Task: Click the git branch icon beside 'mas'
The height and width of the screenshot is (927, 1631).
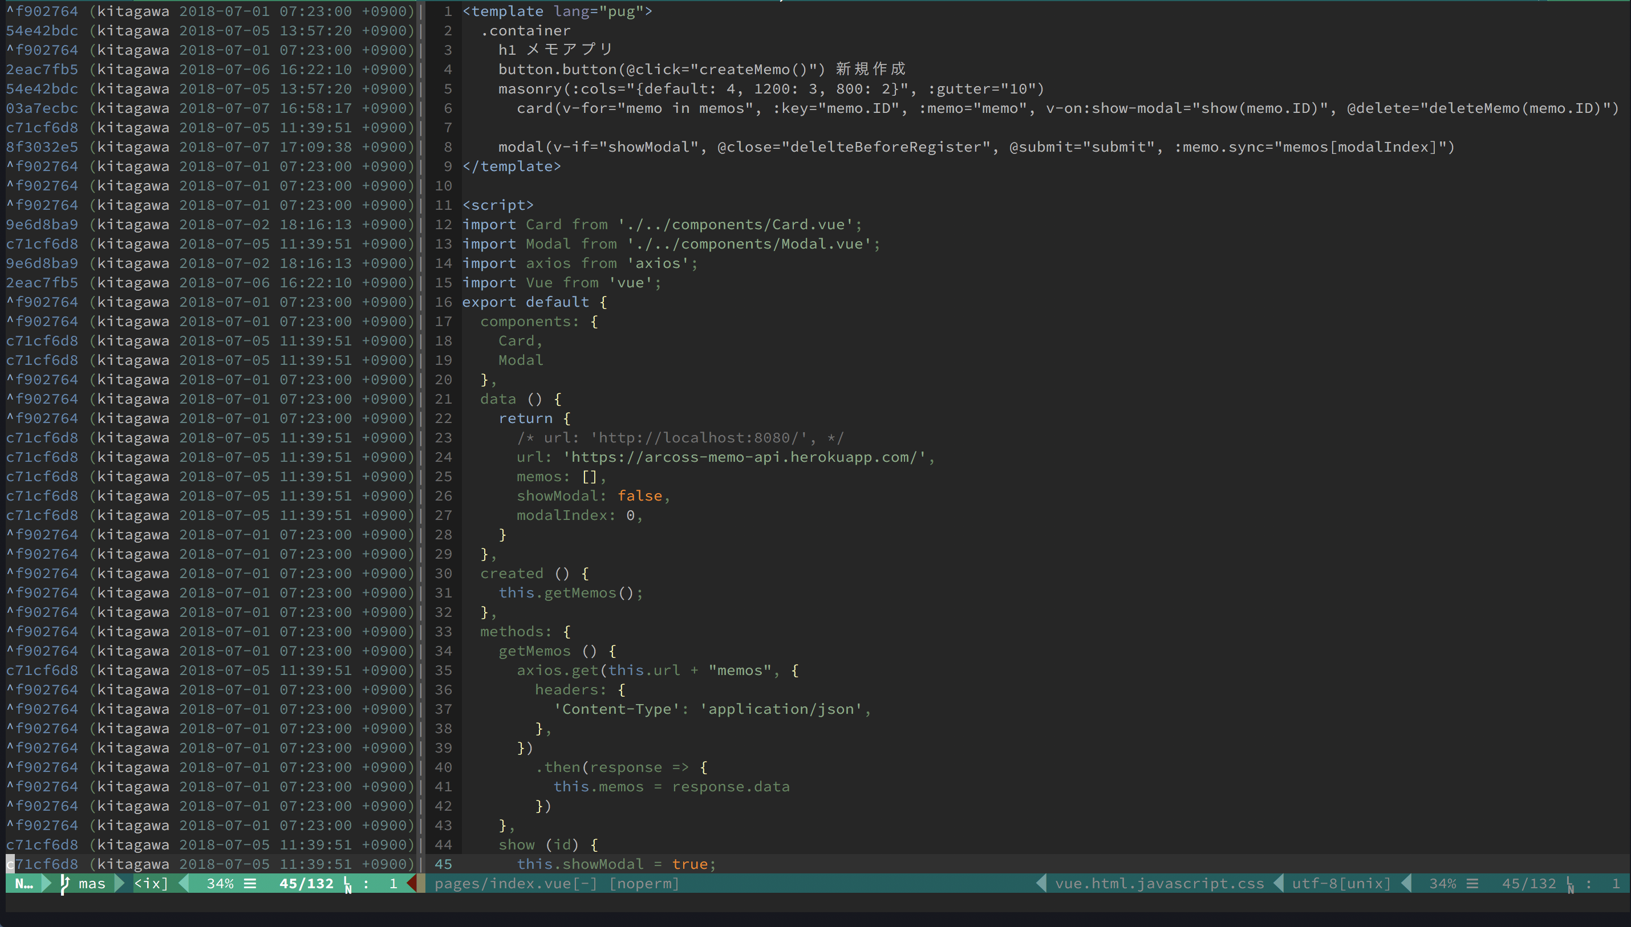Action: pyautogui.click(x=64, y=884)
